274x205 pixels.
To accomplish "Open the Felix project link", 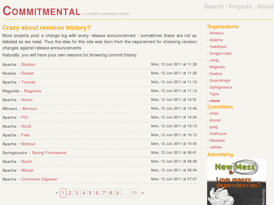I will click(x=26, y=135).
